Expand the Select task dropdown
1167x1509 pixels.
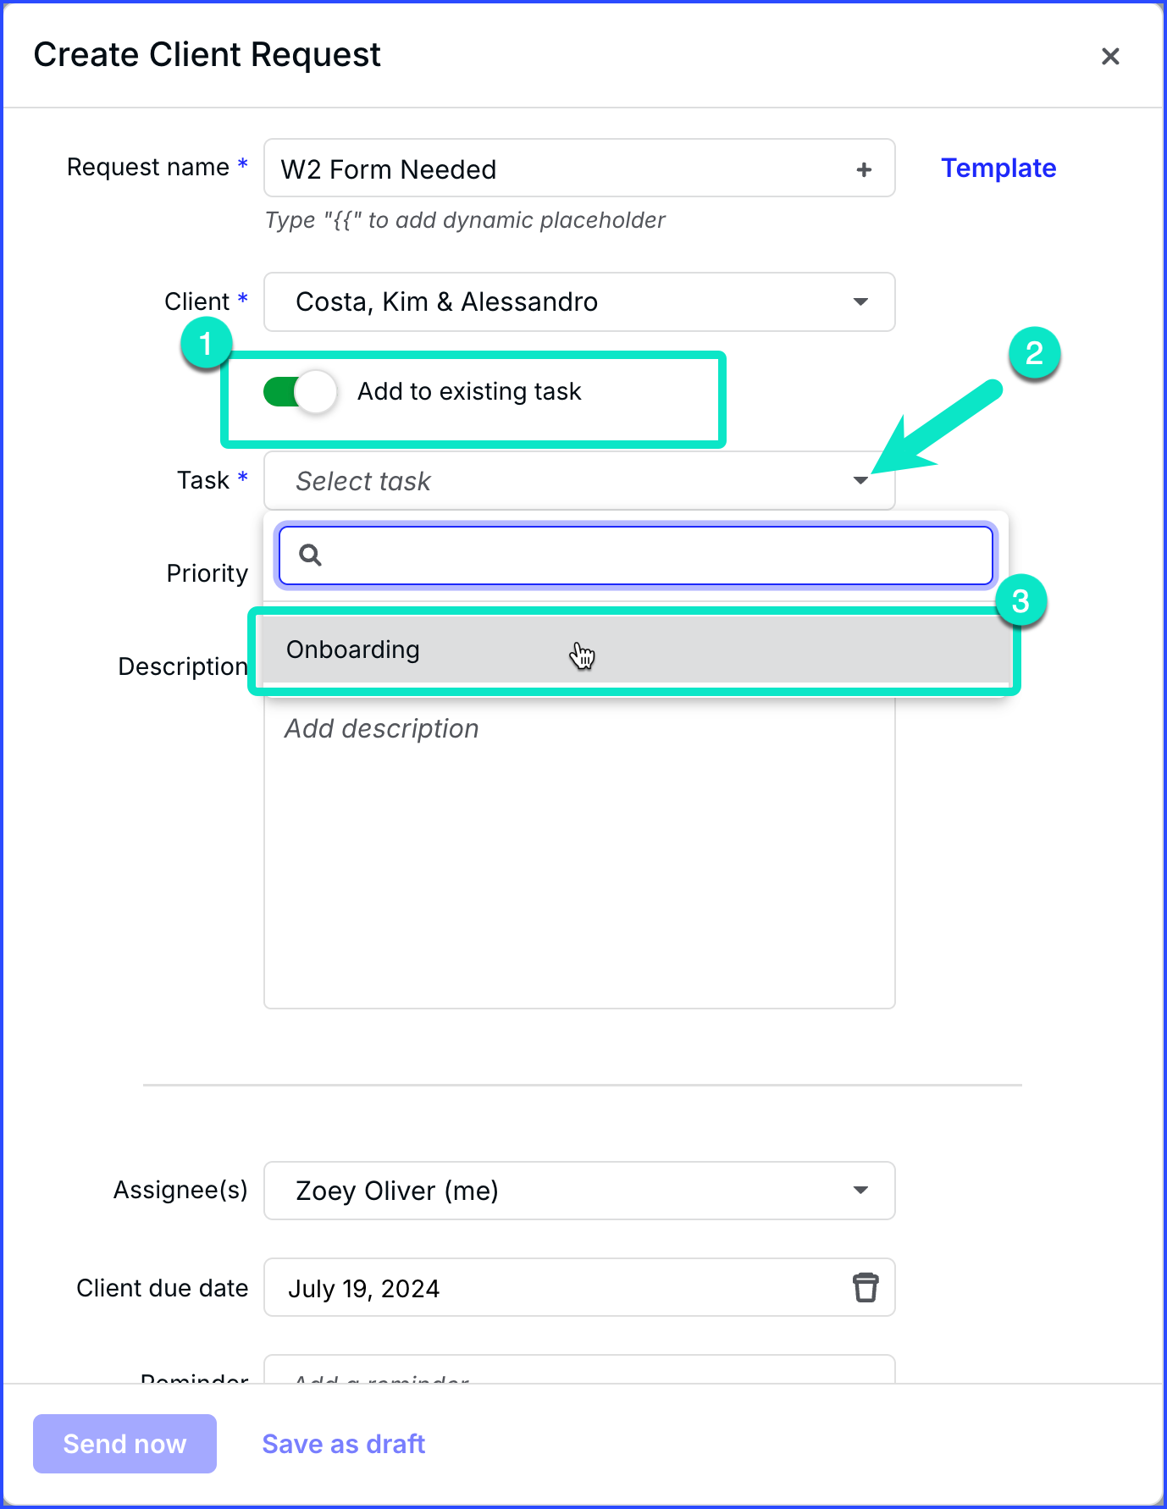tap(860, 480)
